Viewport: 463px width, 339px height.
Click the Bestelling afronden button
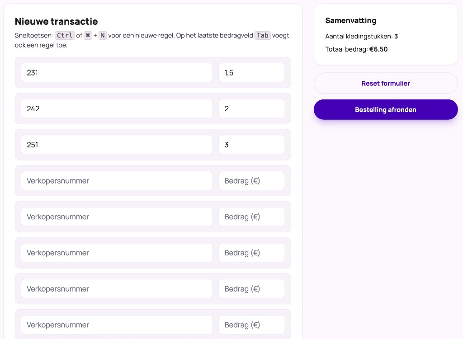(386, 110)
